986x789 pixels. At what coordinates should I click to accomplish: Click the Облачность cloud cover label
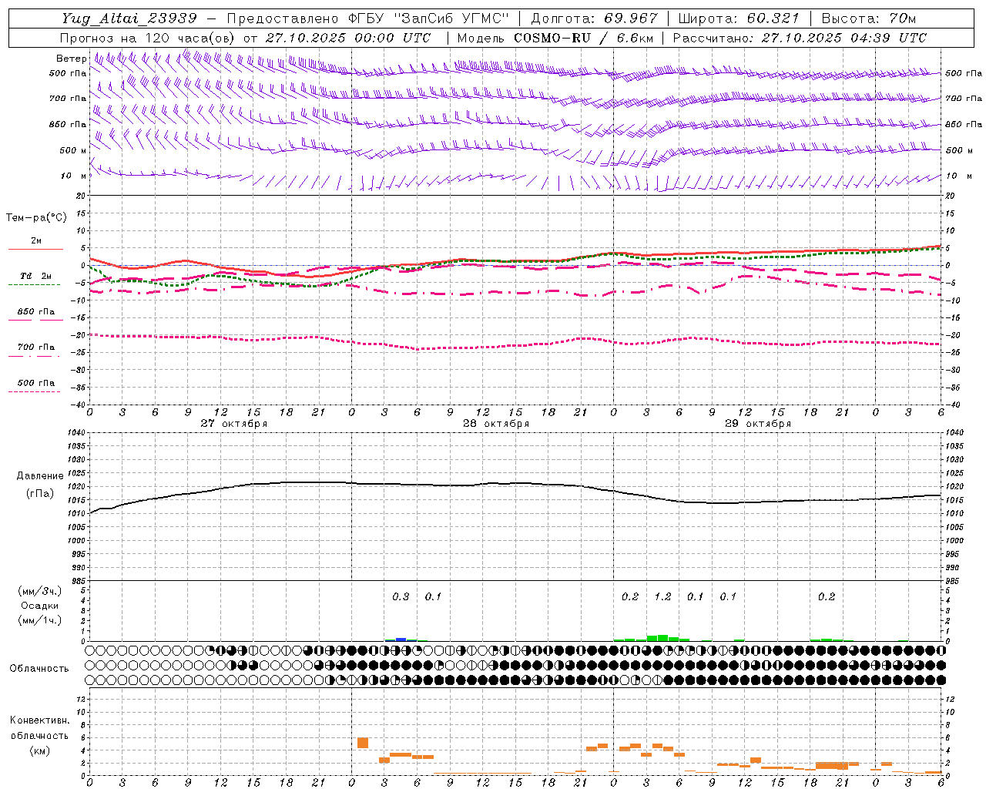[x=39, y=668]
